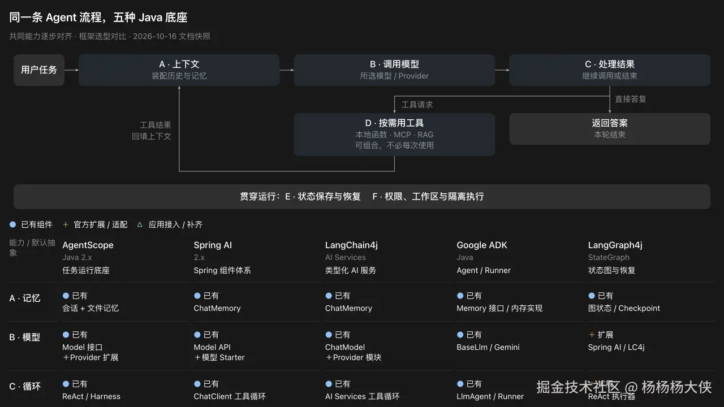Image resolution: width=724 pixels, height=407 pixels.
Task: Click Spring AI / LC4j under LangGraph4j
Action: pos(617,347)
